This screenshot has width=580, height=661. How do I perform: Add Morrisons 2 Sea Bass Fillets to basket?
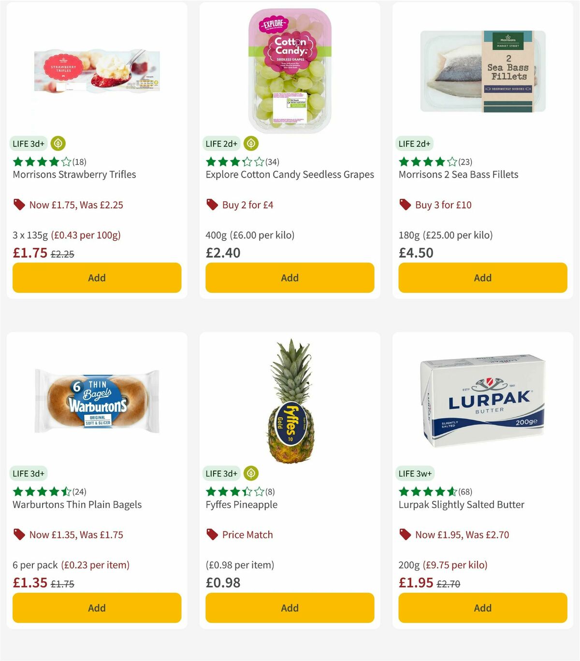coord(482,278)
